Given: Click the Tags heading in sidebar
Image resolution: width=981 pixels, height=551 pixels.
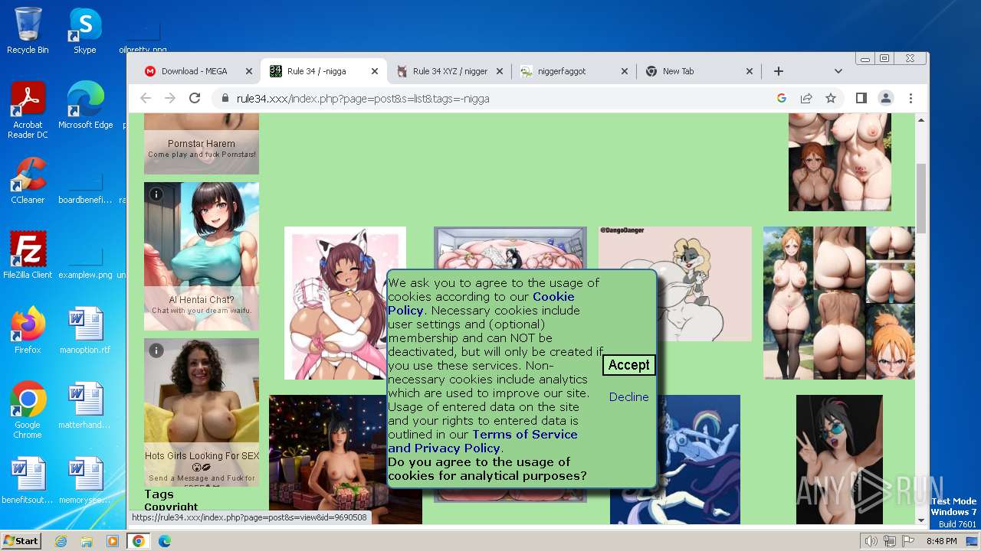Looking at the screenshot, I should 159,494.
